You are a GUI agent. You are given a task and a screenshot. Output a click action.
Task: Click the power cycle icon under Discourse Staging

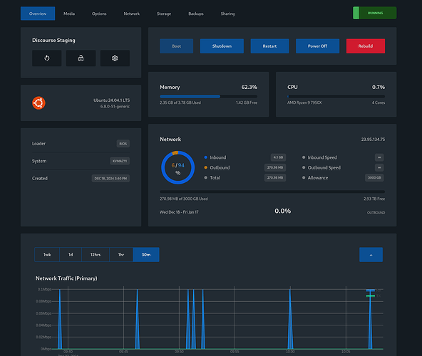[x=47, y=58]
